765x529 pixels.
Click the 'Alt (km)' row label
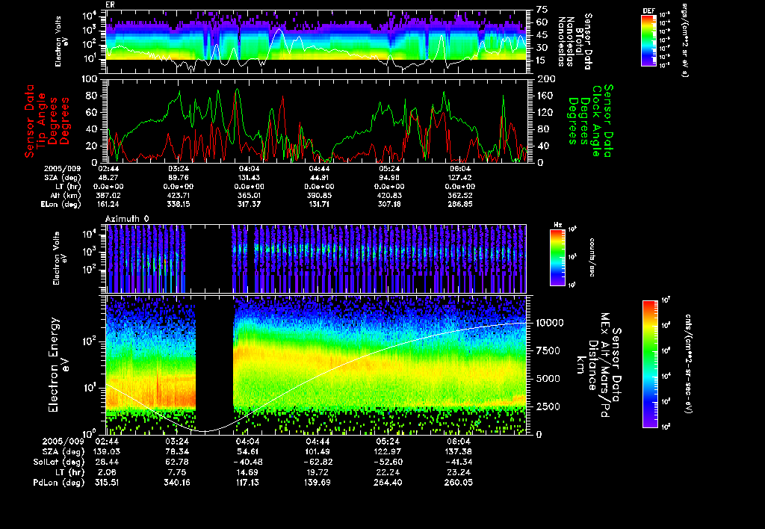[x=64, y=196]
